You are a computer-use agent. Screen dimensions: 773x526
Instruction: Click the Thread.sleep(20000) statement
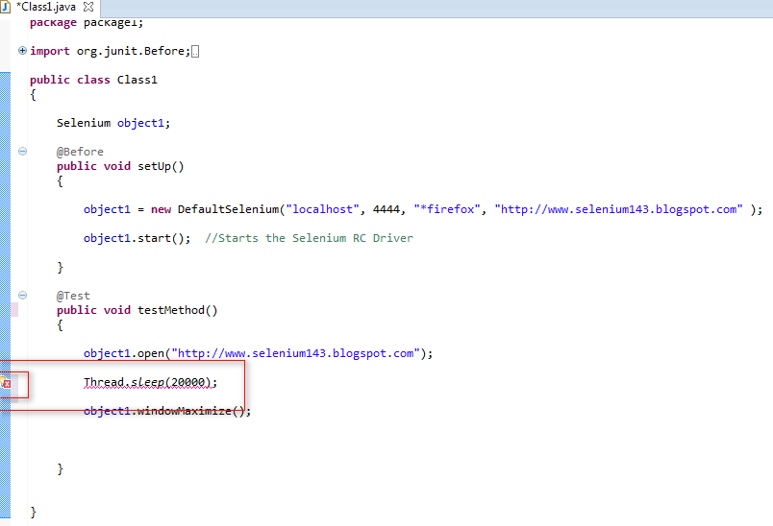[150, 382]
